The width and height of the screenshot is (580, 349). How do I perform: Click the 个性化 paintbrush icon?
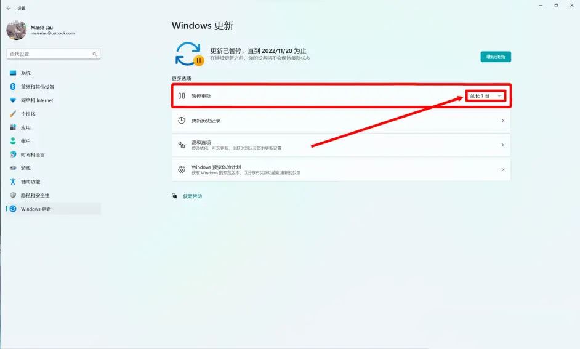[13, 114]
